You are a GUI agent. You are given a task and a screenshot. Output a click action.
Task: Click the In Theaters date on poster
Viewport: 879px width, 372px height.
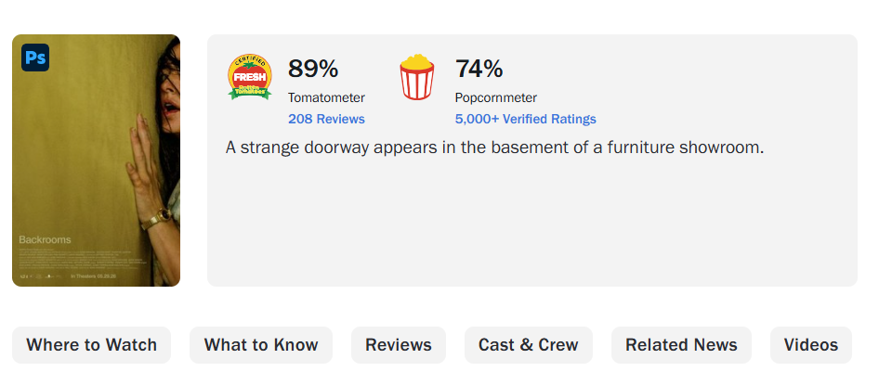coord(91,276)
